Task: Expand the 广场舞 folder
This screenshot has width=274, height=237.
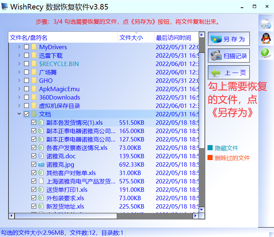Action: pos(19,72)
